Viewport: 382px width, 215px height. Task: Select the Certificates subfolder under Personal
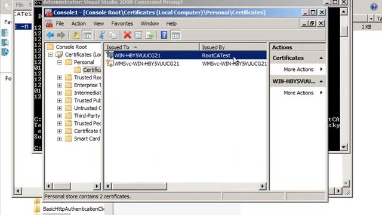coord(92,70)
